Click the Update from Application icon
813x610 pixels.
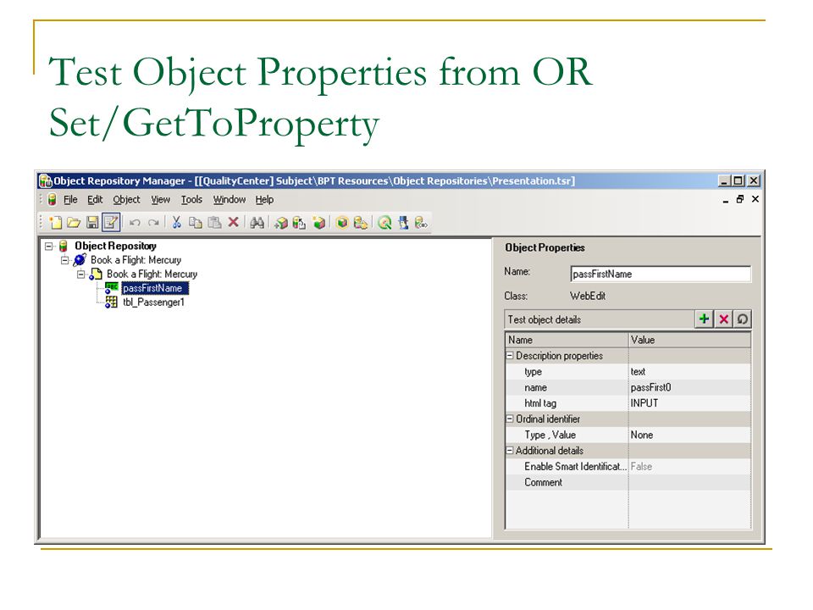pos(299,223)
